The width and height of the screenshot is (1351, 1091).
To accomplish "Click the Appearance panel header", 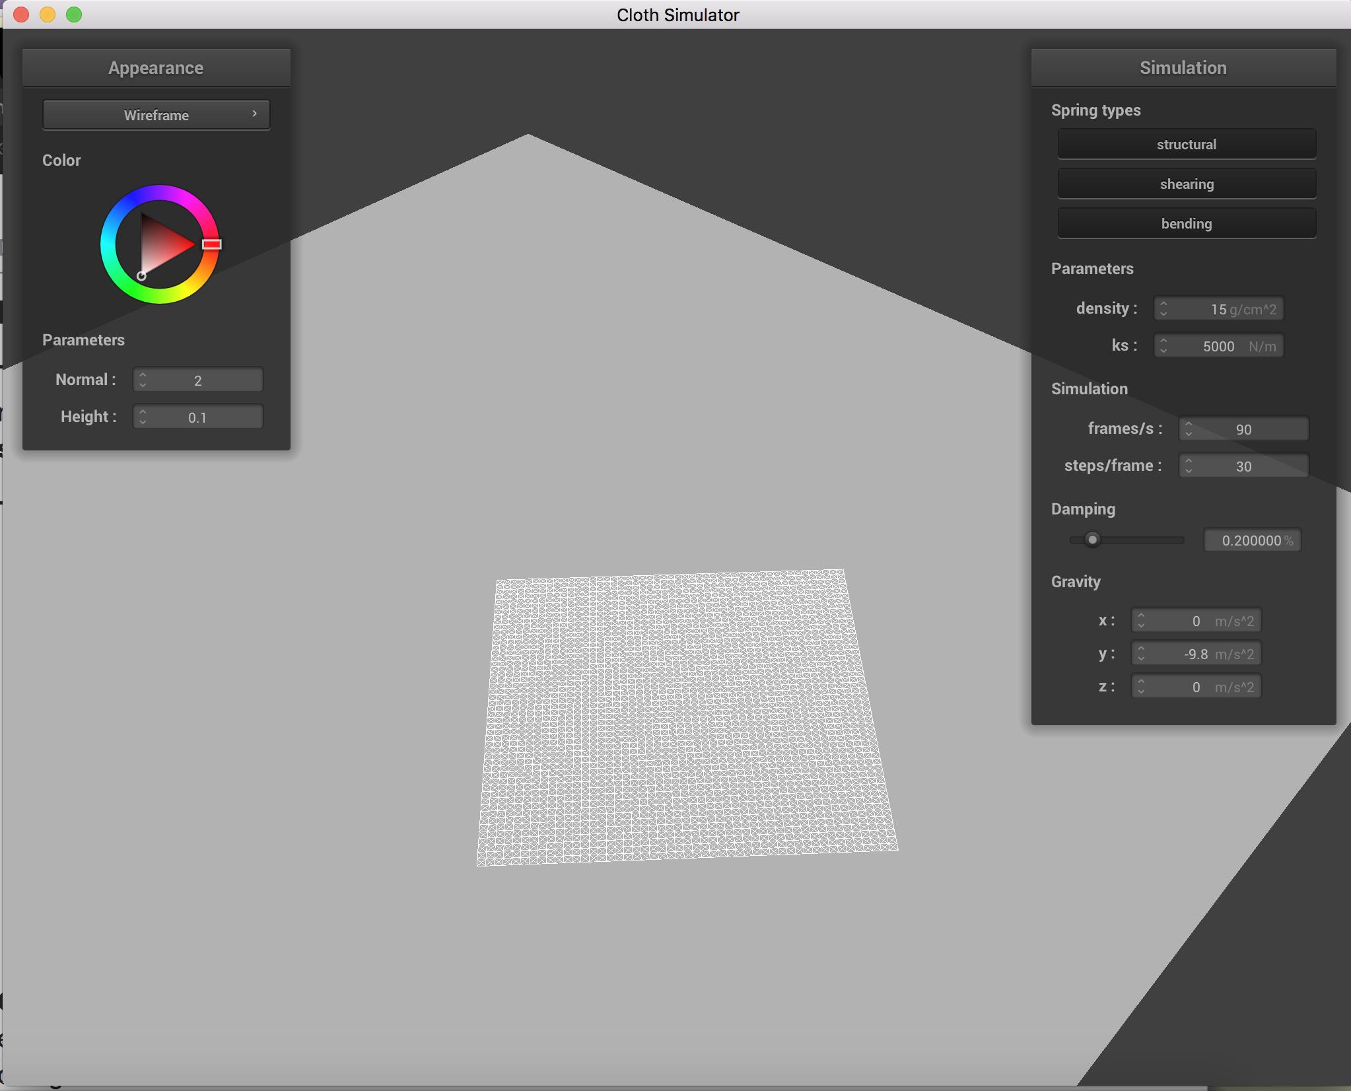I will 156,68.
